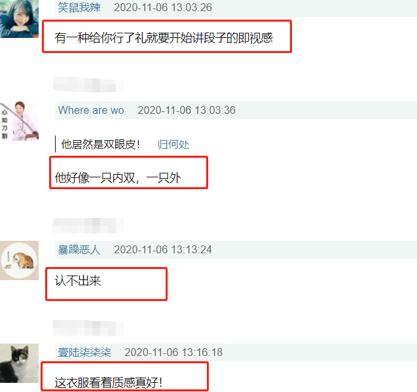
Task: Click blurred action bar under first comment
Action: click(88, 84)
